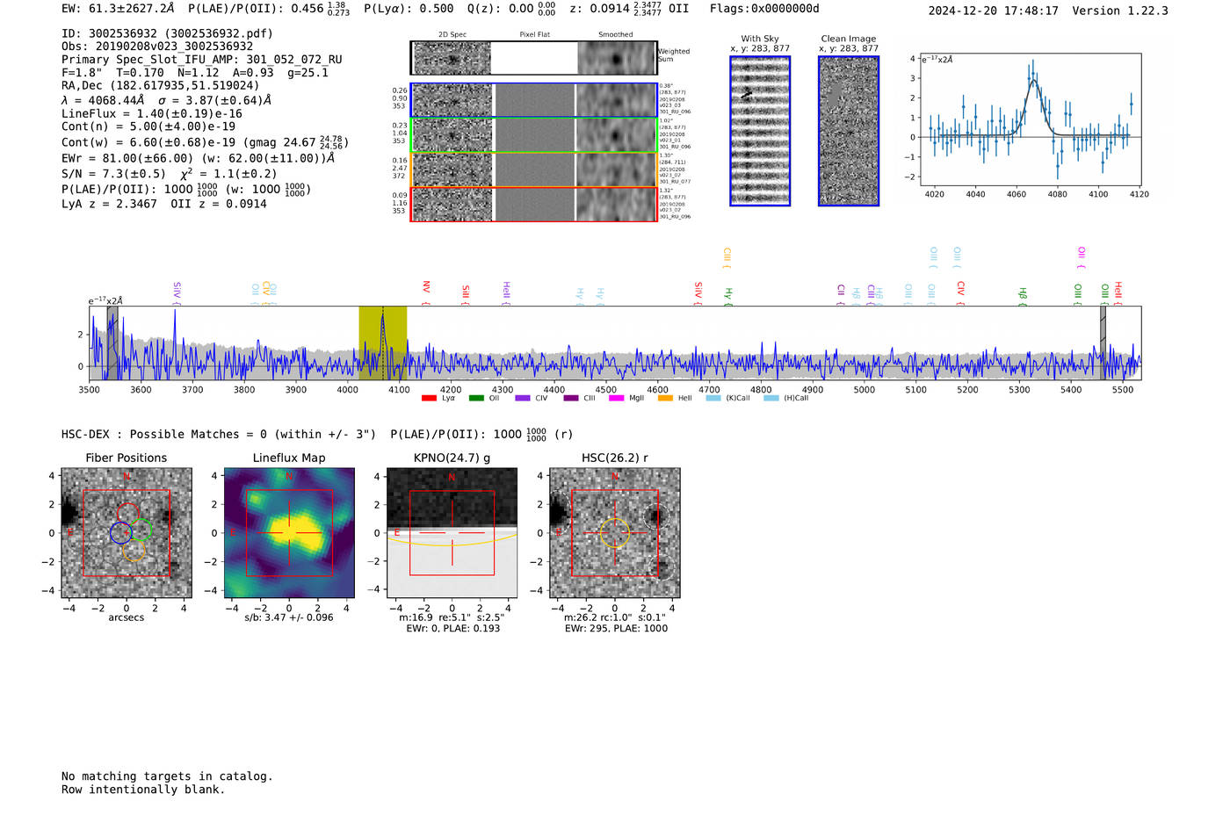Select the Cont(w) = 6.60(±0.68)e-19 line
This screenshot has height=837, width=1230.
click(x=205, y=141)
